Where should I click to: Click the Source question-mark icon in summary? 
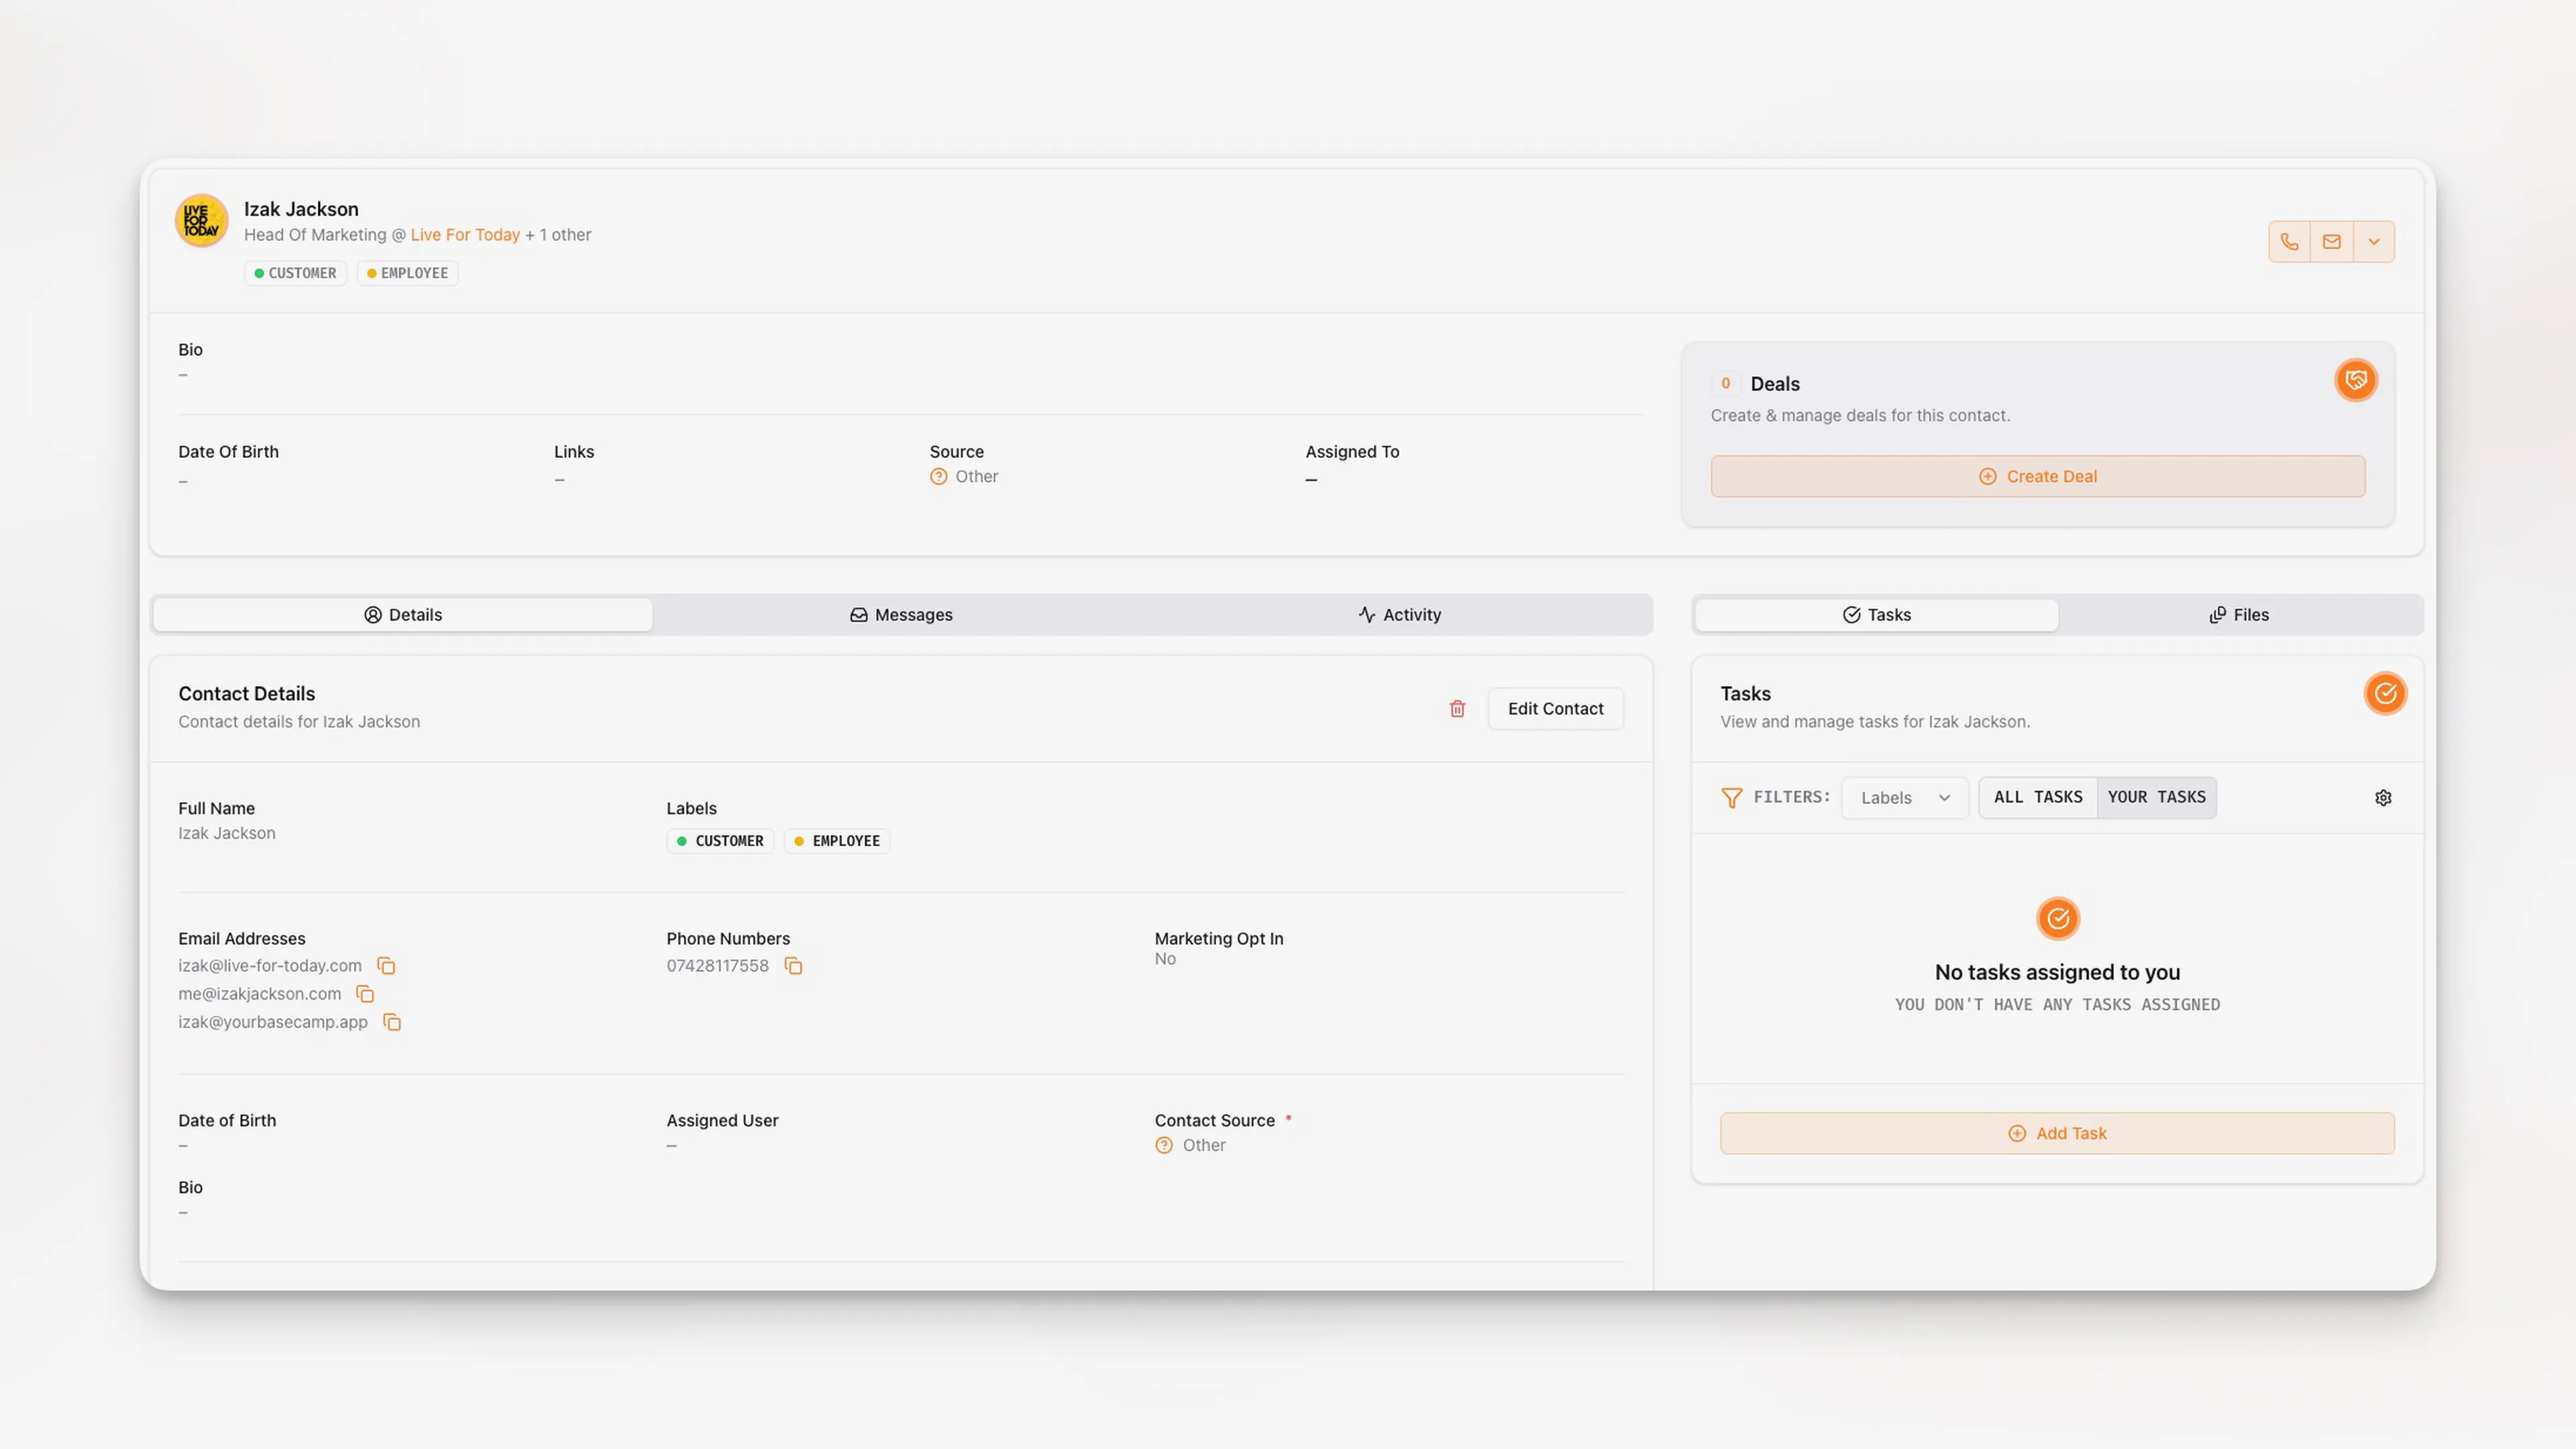coord(938,477)
